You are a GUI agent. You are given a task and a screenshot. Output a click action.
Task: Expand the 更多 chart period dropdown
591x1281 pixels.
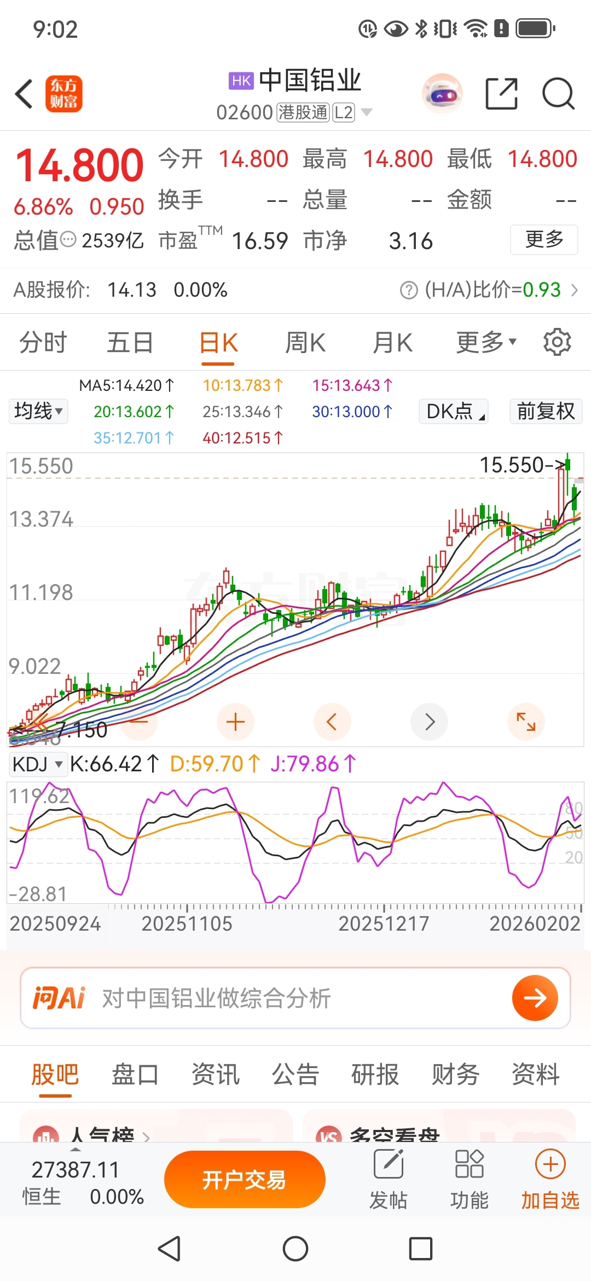pyautogui.click(x=486, y=342)
